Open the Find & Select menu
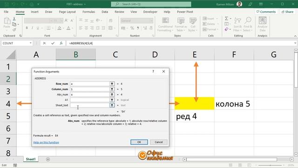The height and width of the screenshot is (168, 298). pyautogui.click(x=248, y=25)
